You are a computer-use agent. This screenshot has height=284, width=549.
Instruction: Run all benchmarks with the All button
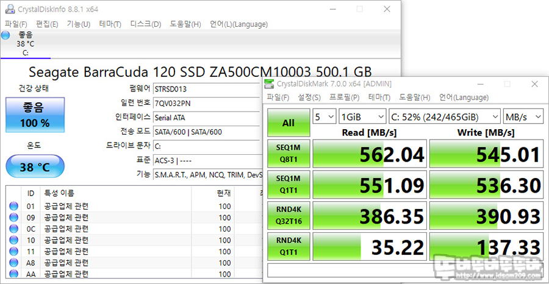289,122
